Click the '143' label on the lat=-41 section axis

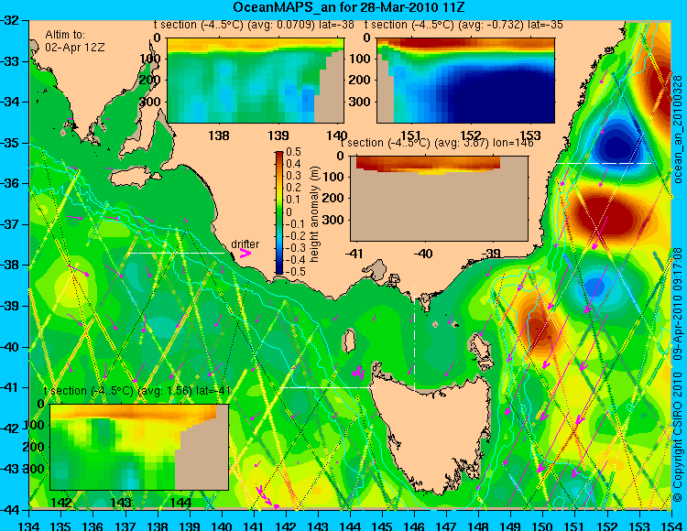point(121,502)
